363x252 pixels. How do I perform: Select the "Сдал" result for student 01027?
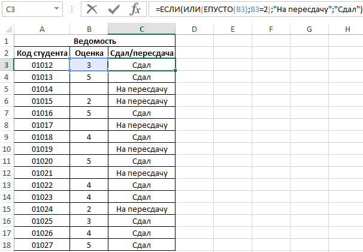click(x=141, y=245)
